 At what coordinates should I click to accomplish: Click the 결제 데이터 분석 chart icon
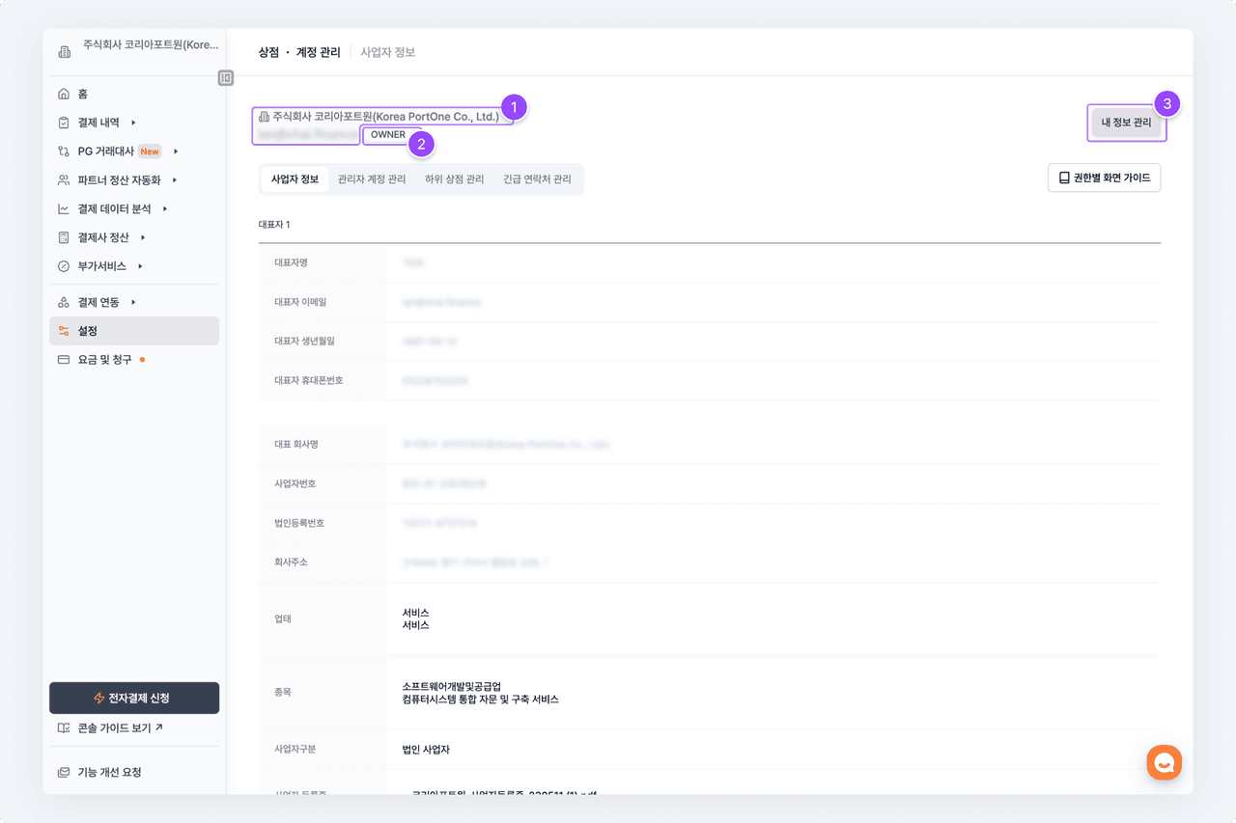tap(64, 208)
